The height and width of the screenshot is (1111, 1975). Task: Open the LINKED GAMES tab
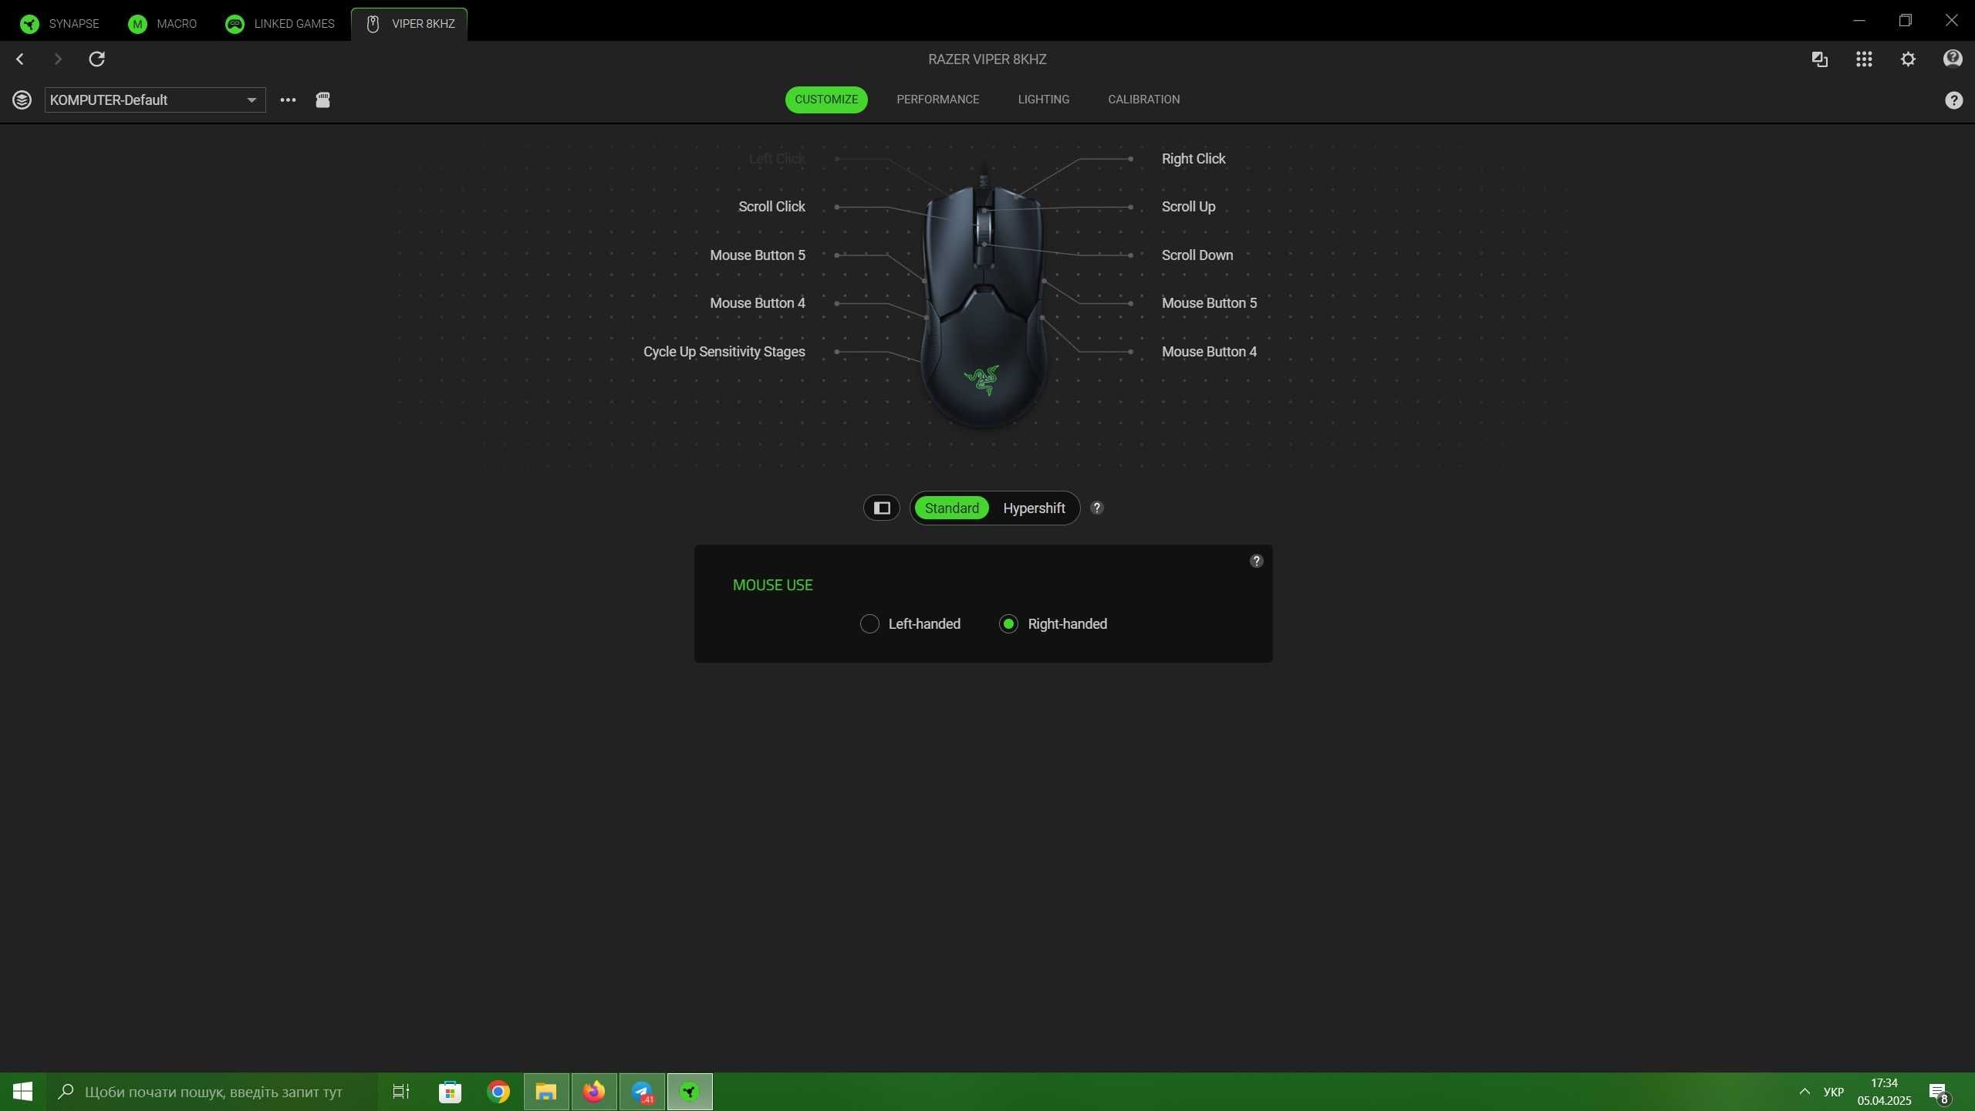[280, 24]
